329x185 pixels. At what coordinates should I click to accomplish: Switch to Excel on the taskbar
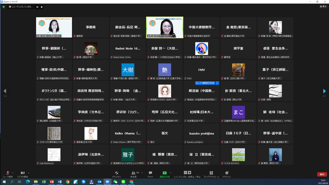point(43,182)
